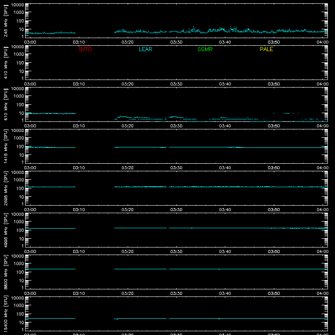
Task: Click the 03:30 tick label under the 610 MHz panel
Action: point(176,126)
